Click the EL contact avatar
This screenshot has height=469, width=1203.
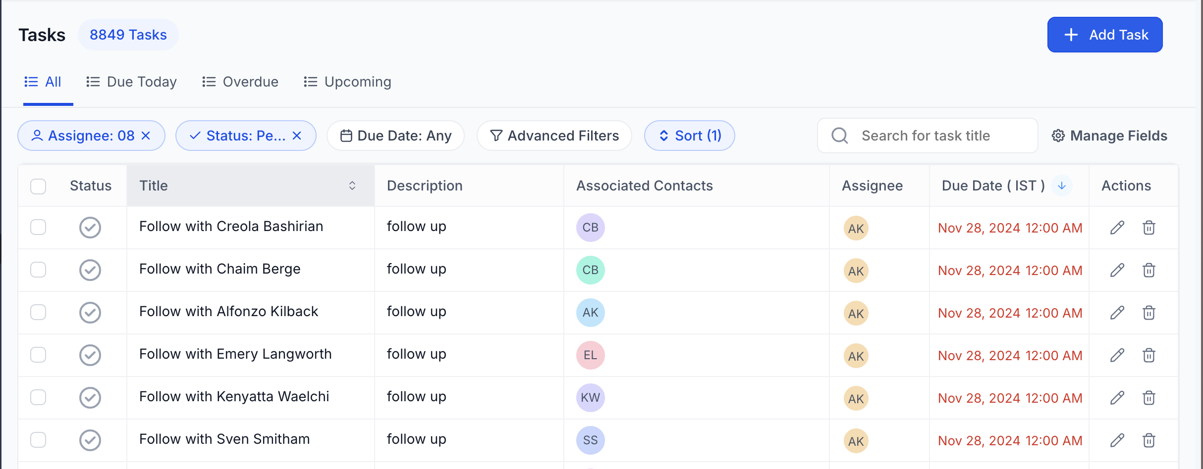pos(590,355)
